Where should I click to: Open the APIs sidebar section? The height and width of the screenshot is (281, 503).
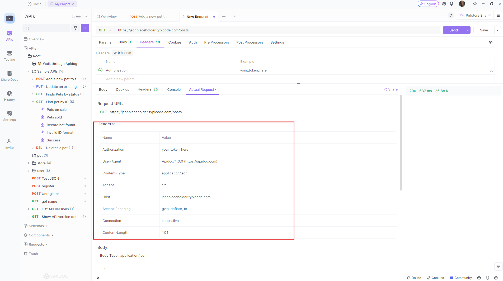point(10,36)
